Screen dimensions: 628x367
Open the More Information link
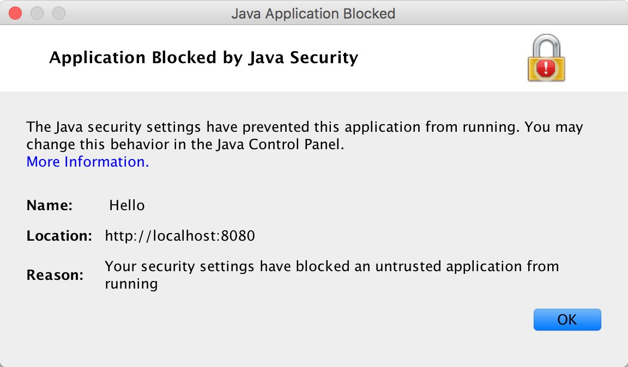pos(87,162)
